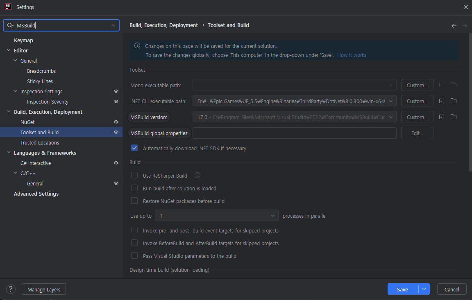Open folder for .NET CLI executable path
Image resolution: width=472 pixels, height=300 pixels.
[453, 101]
